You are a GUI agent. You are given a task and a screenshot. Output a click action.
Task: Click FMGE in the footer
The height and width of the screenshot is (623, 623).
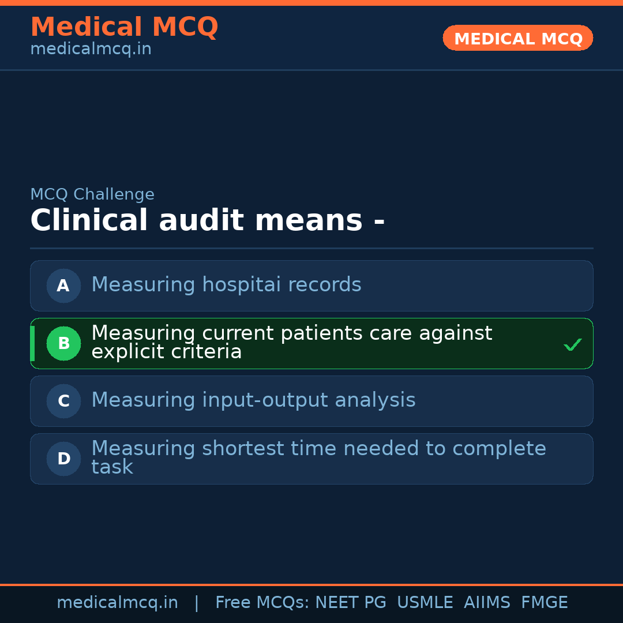coord(544,603)
